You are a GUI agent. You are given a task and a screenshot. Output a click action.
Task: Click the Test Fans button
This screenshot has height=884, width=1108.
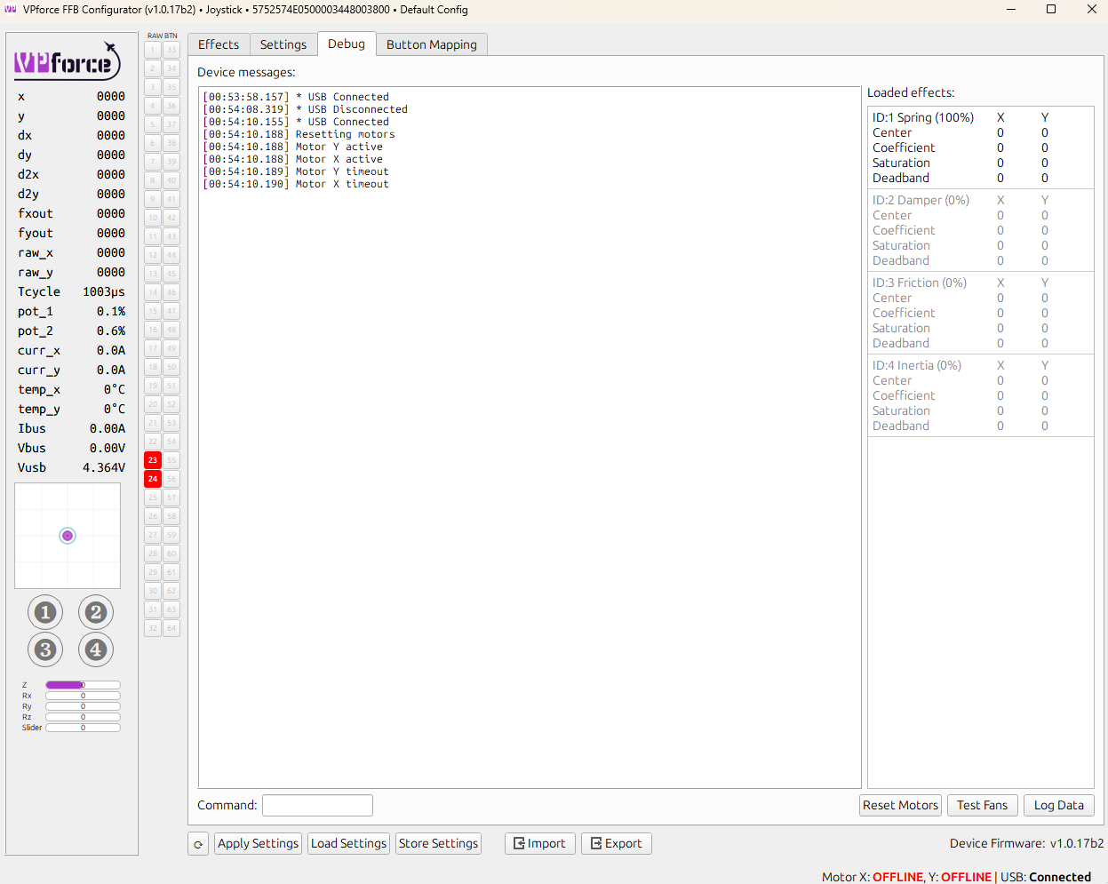983,805
